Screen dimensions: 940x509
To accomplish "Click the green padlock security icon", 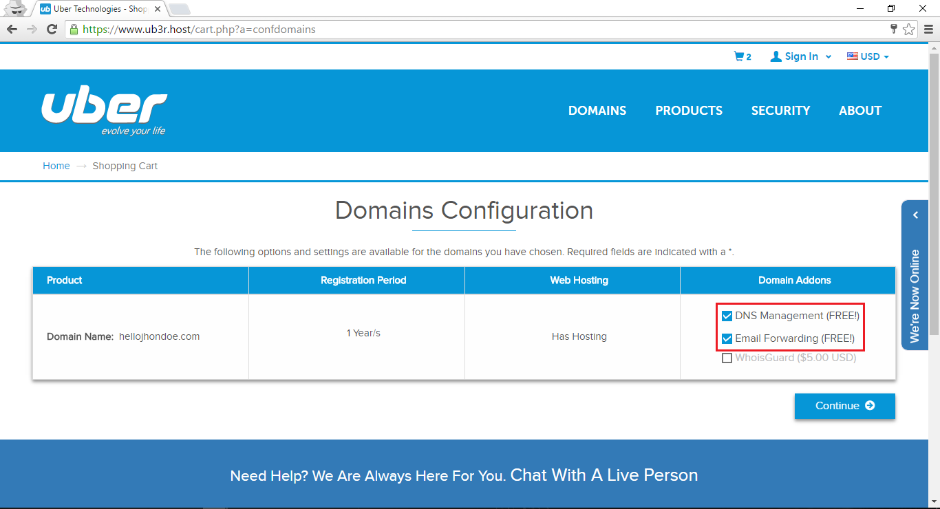I will click(74, 29).
